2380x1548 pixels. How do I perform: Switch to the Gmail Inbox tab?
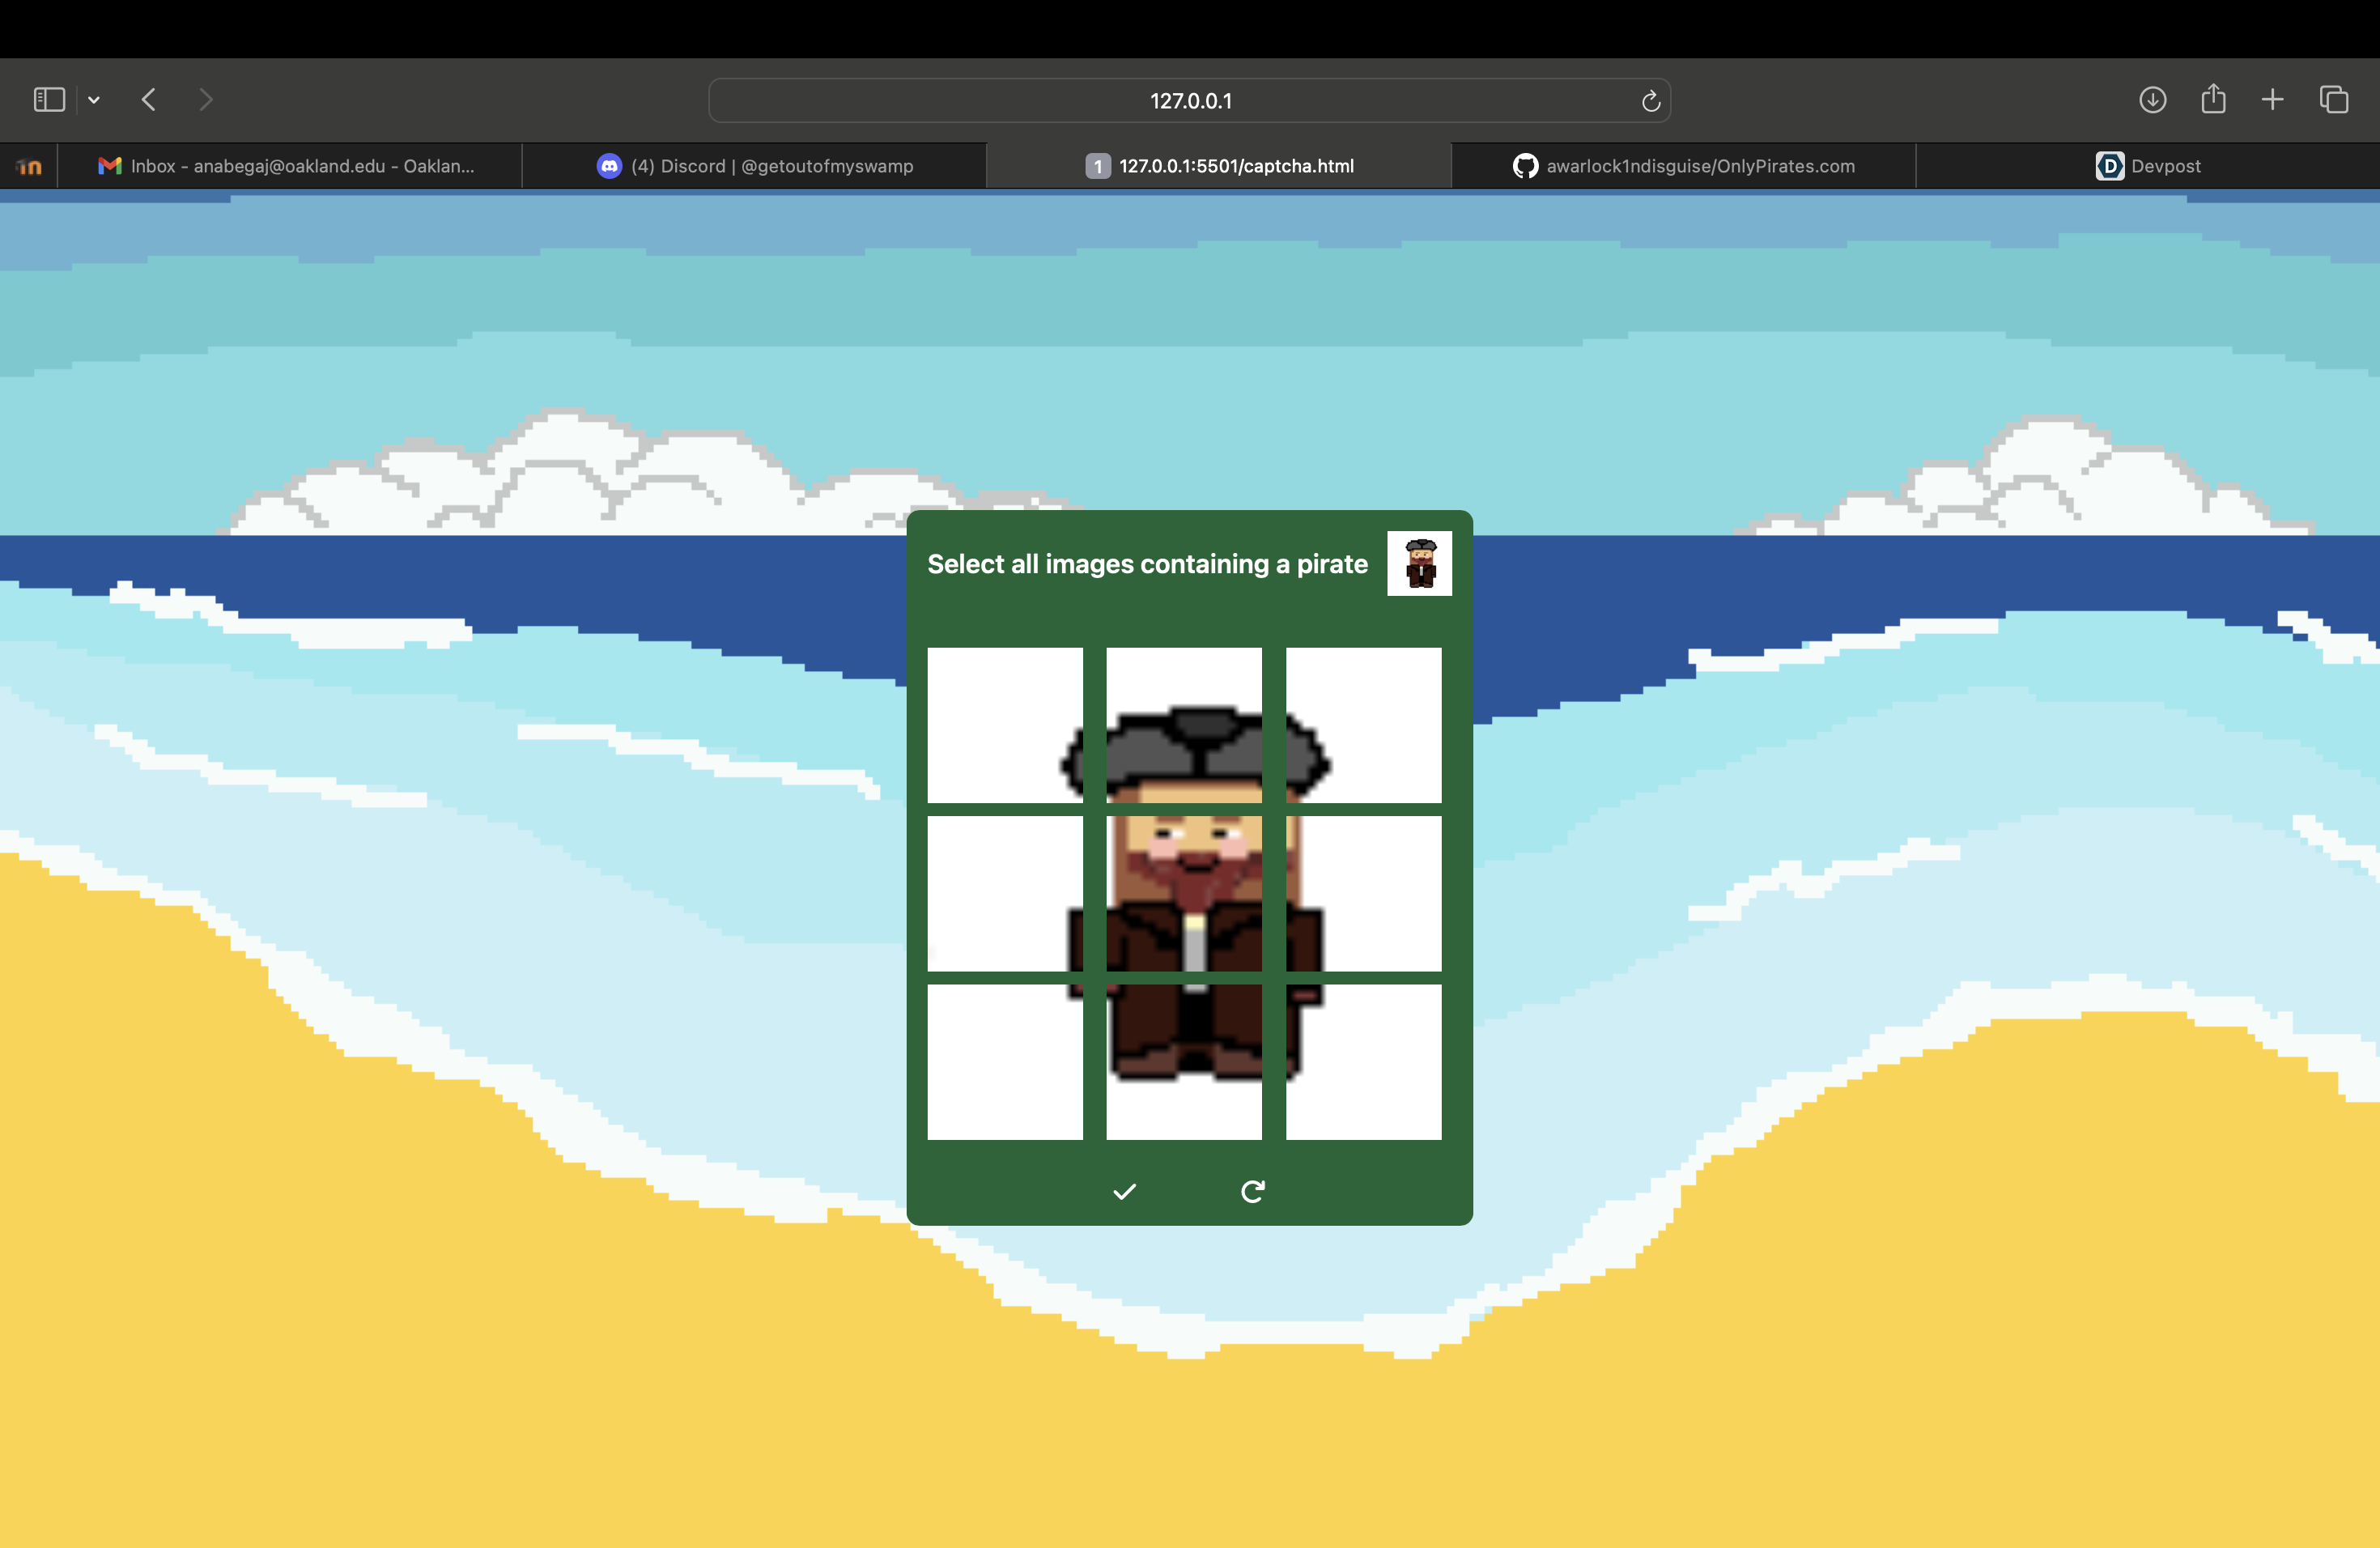coord(289,166)
